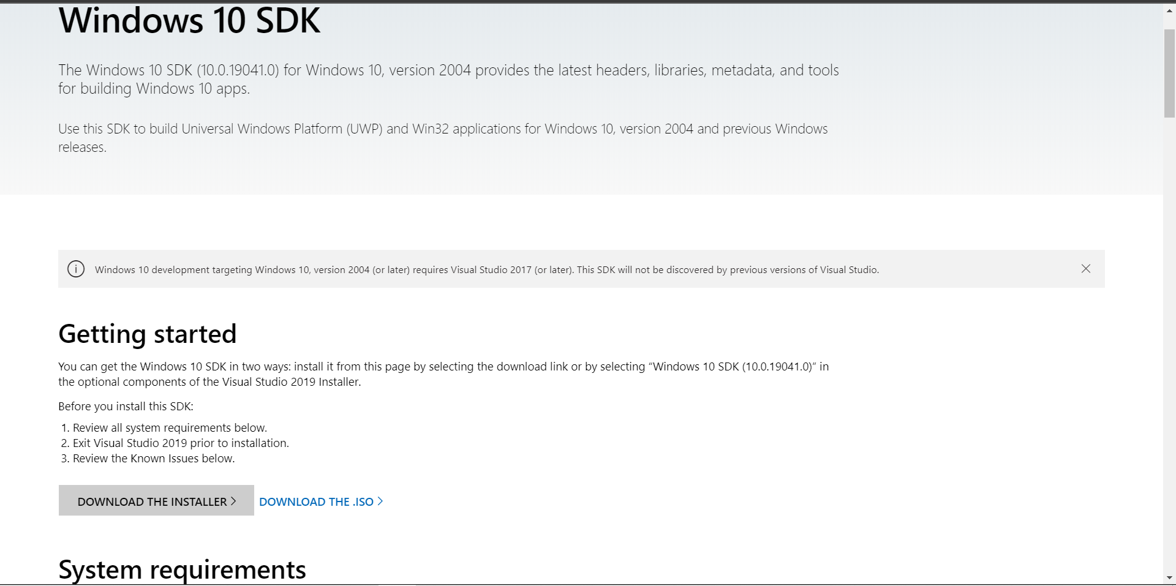Click the intro paragraph mentioning SDK 10.0.19041.0

click(448, 79)
